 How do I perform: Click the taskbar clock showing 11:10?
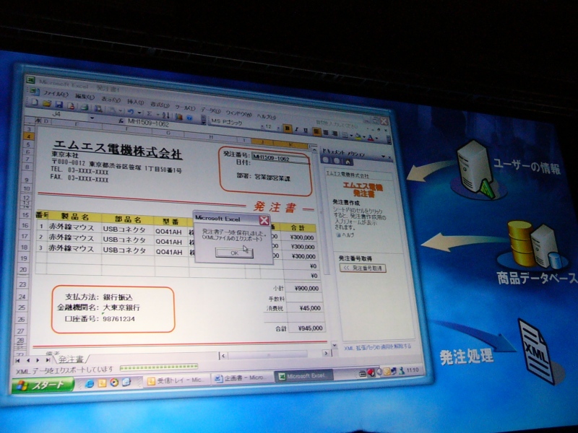[x=413, y=369]
